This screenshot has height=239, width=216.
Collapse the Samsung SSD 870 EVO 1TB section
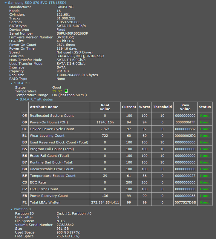coord(6,3)
